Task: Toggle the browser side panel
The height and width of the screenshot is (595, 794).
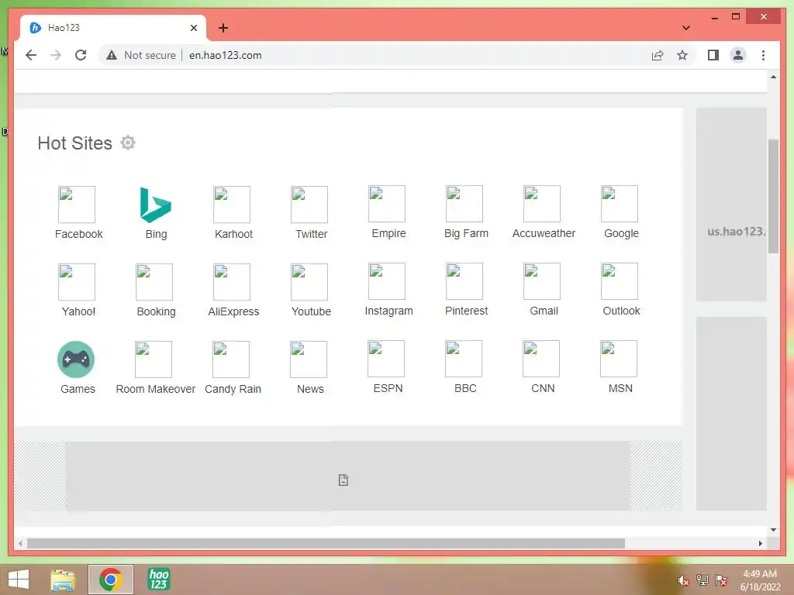Action: pyautogui.click(x=713, y=55)
